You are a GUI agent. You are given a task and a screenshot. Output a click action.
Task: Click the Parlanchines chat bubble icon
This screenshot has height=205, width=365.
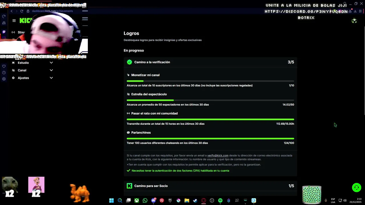[x=128, y=133]
